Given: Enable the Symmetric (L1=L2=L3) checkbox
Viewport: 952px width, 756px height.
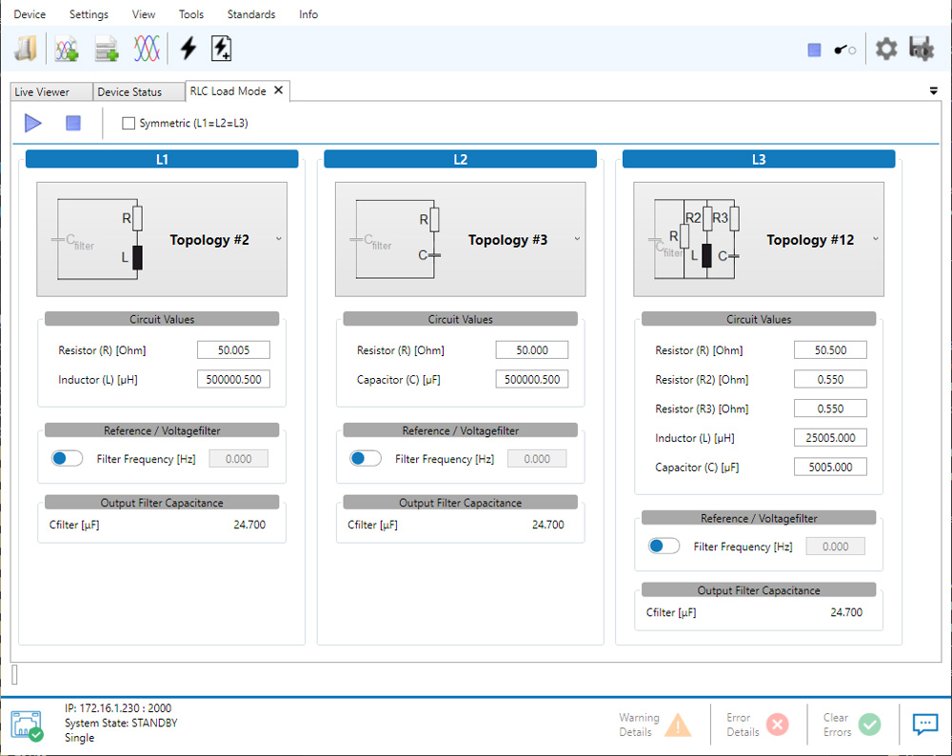Looking at the screenshot, I should pyautogui.click(x=129, y=123).
